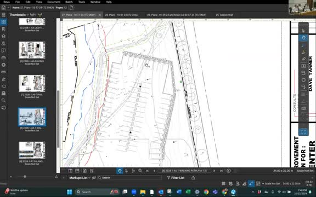The height and width of the screenshot is (197, 316).
Task: Select the A5-PAVING page thumbnail
Action: point(32,50)
